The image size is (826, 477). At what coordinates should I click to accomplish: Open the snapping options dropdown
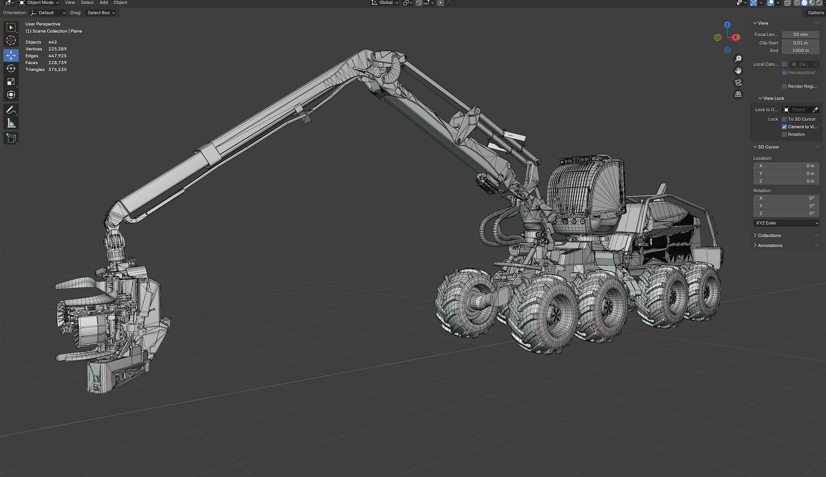click(428, 3)
